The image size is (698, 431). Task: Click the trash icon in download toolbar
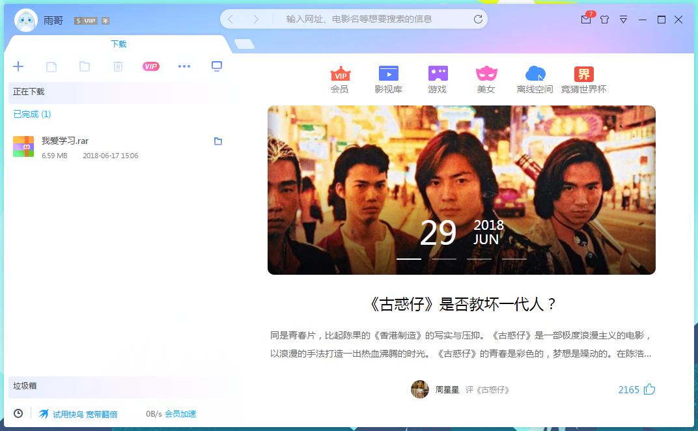click(x=118, y=66)
